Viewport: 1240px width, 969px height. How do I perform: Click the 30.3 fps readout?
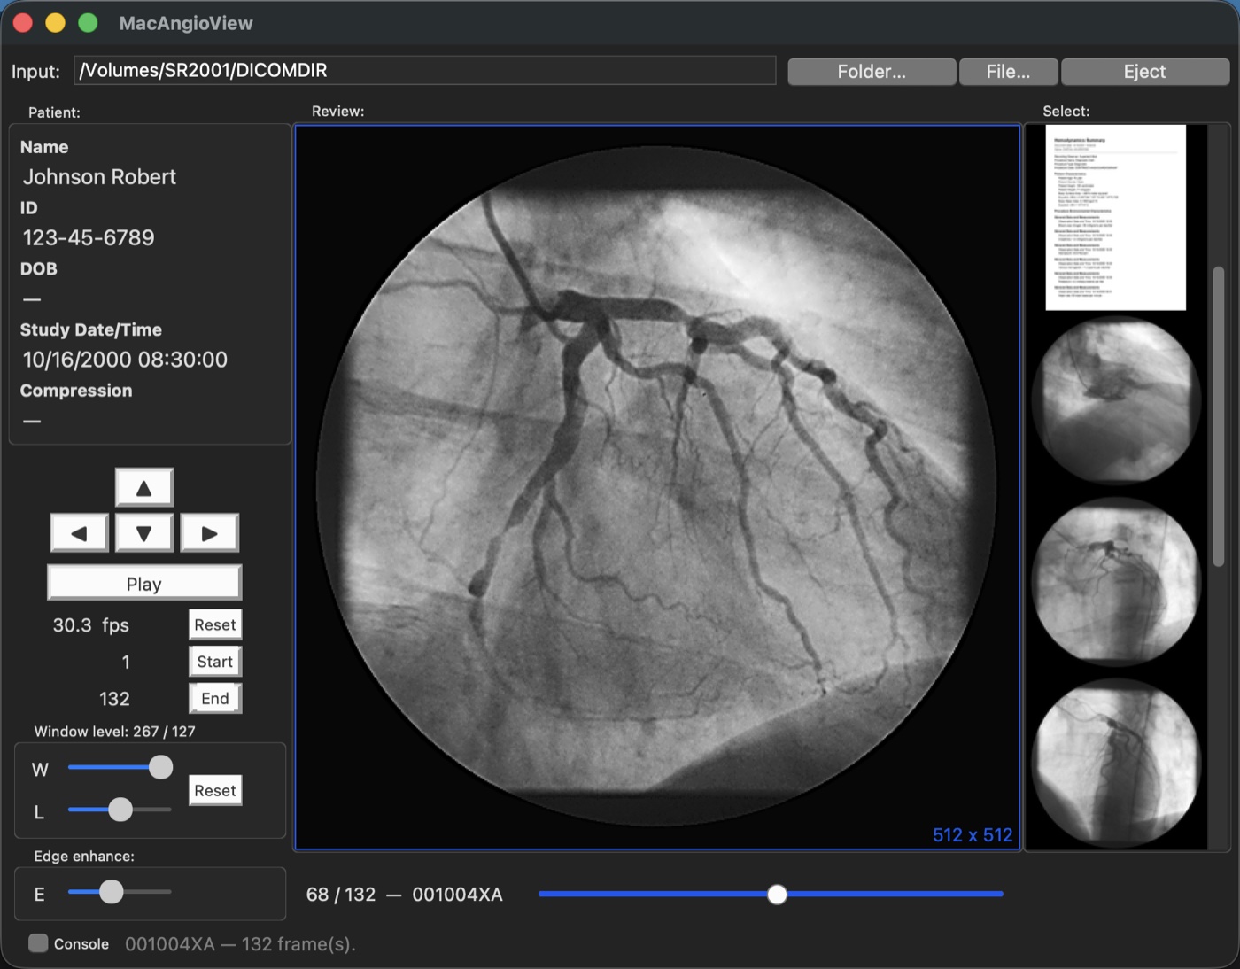click(x=90, y=625)
